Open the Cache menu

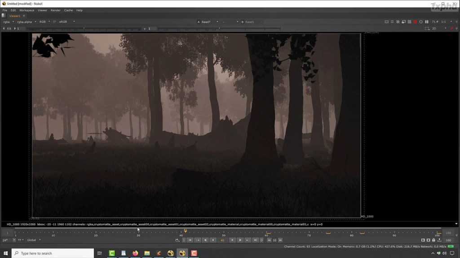tap(68, 10)
